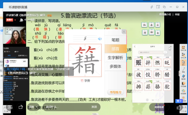Play the jí pronunciation speaker icon
188x115 pixels.
click(100, 39)
